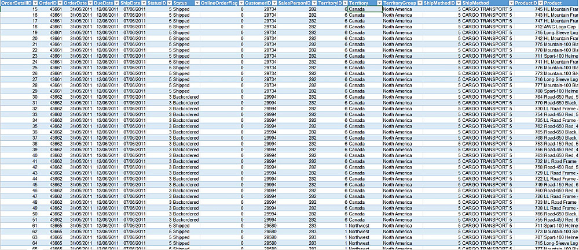Select CustomerID 29734 in OrderDetailID 16 row
The image size is (579, 250).
click(261, 15)
